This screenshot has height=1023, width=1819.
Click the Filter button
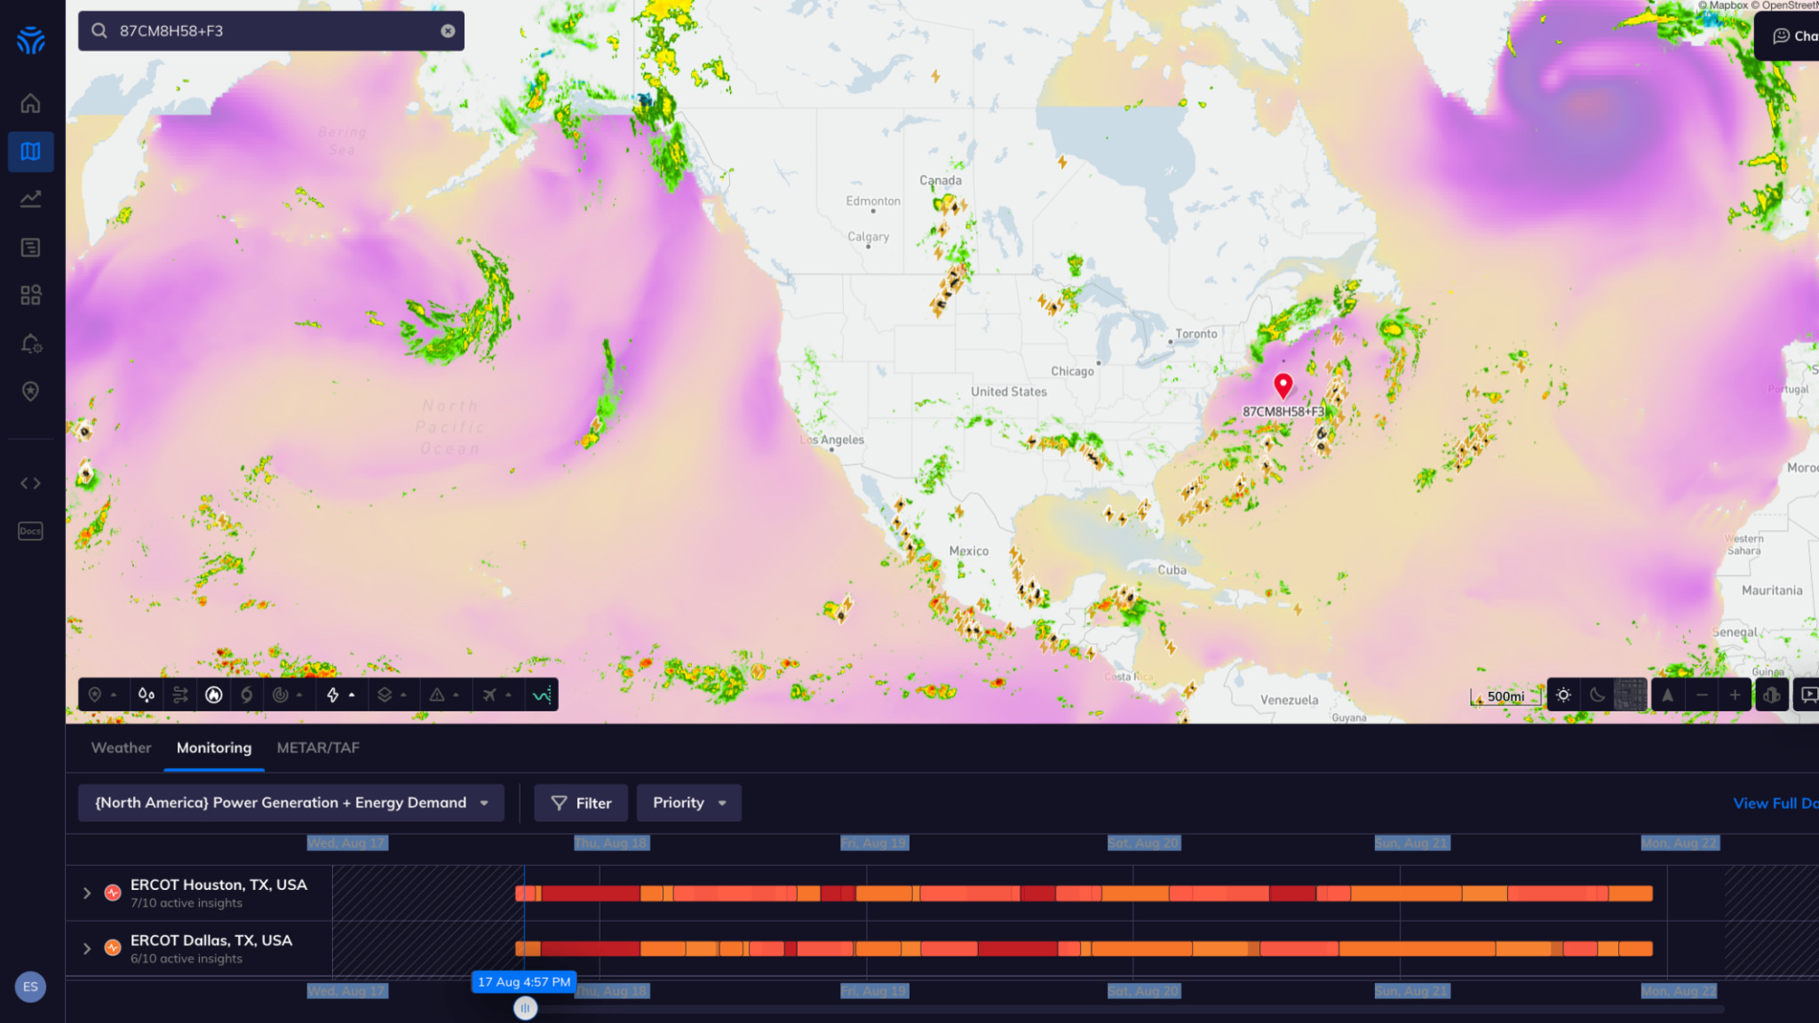click(x=581, y=802)
